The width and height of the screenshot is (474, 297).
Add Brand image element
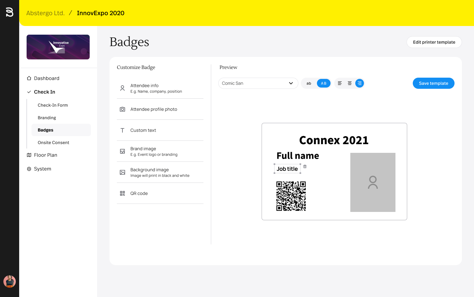click(160, 151)
